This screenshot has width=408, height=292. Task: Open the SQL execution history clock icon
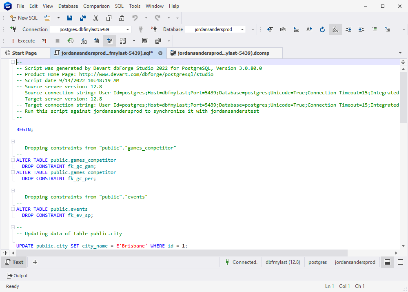[x=71, y=41]
